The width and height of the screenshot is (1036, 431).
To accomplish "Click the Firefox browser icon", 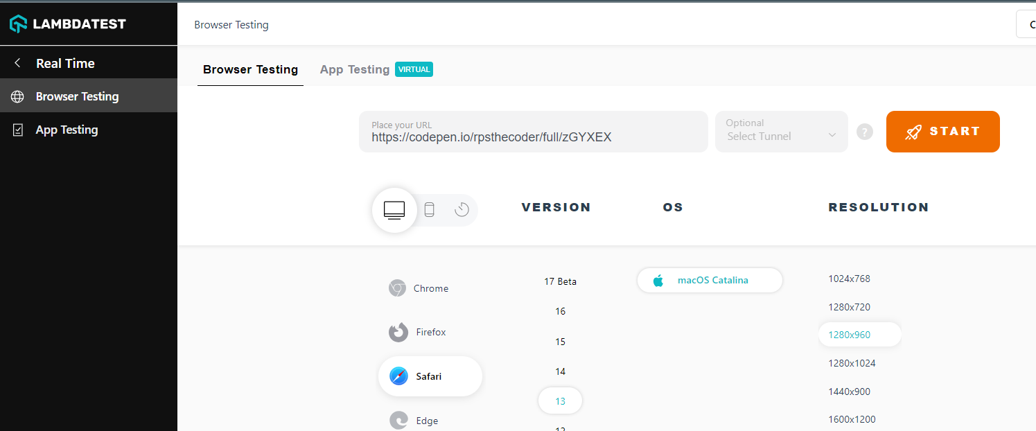I will click(x=398, y=333).
